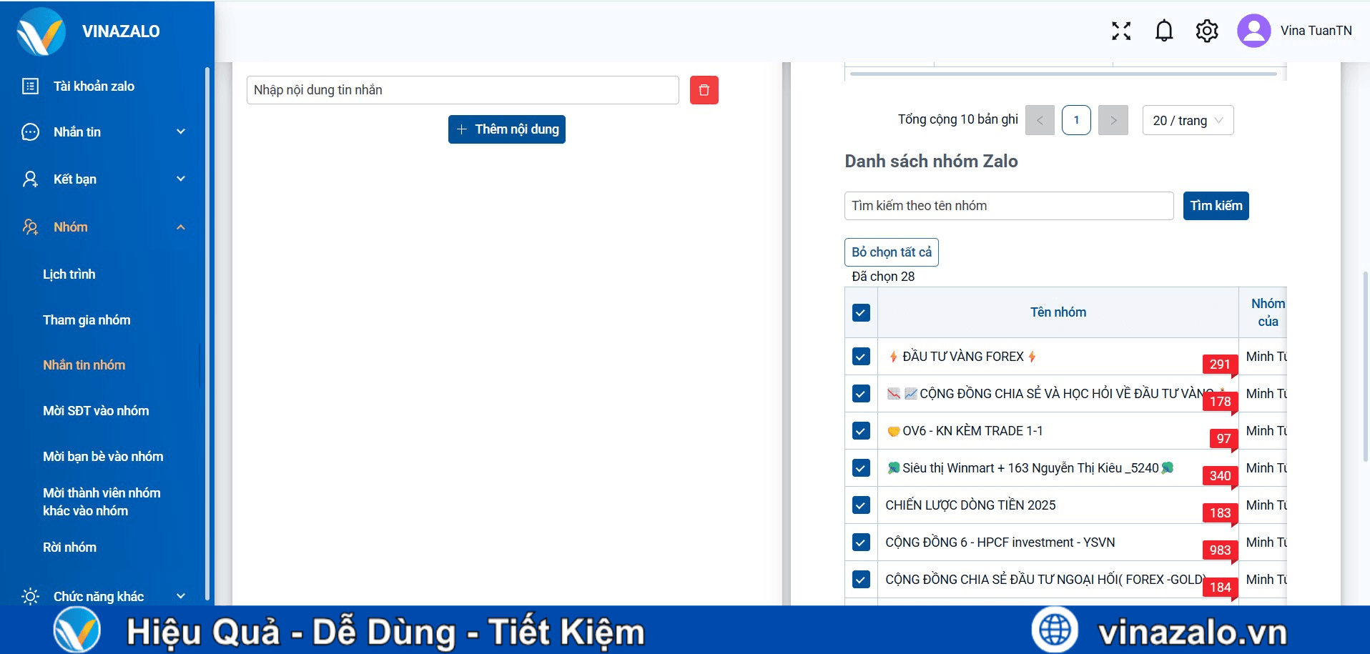Open the notifications bell
The image size is (1370, 654).
(x=1163, y=31)
